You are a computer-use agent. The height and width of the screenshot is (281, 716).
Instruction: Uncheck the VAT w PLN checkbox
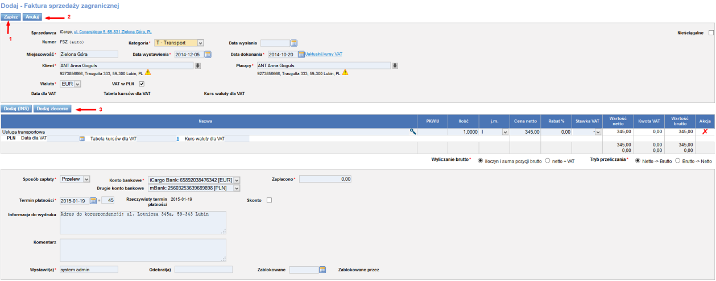142,84
